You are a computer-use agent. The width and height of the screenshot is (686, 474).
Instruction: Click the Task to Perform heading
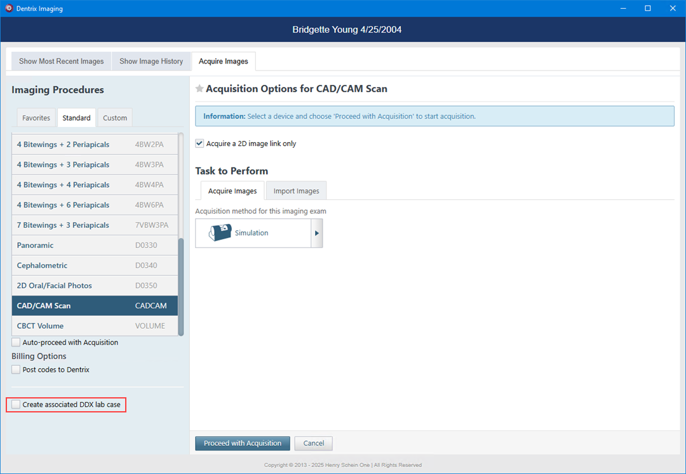coord(231,171)
